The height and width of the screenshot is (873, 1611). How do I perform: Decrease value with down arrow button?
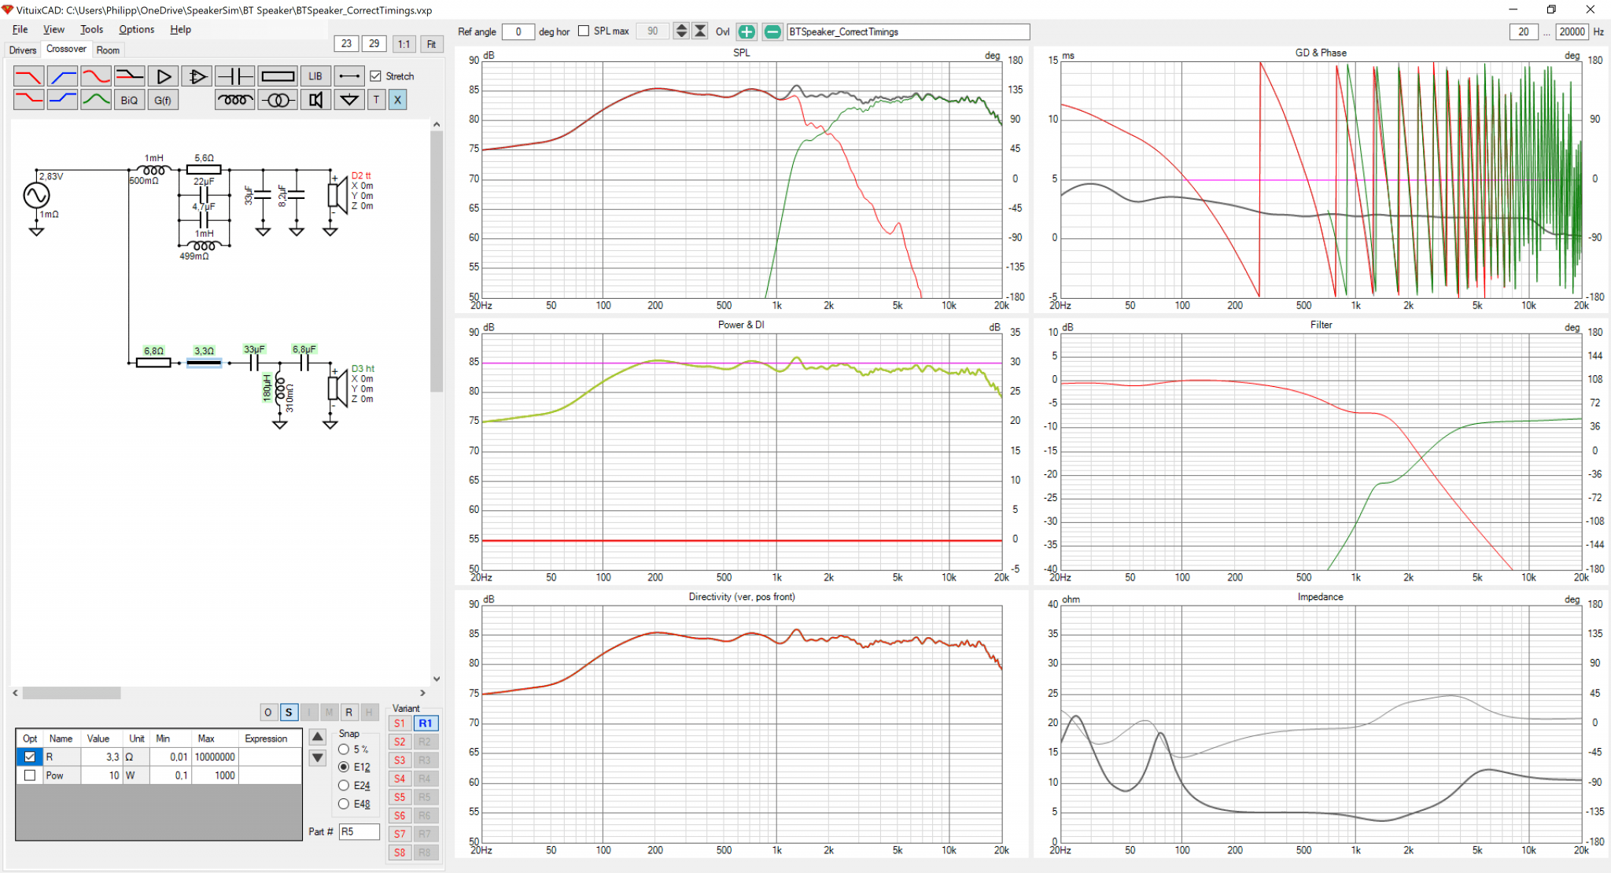(318, 758)
